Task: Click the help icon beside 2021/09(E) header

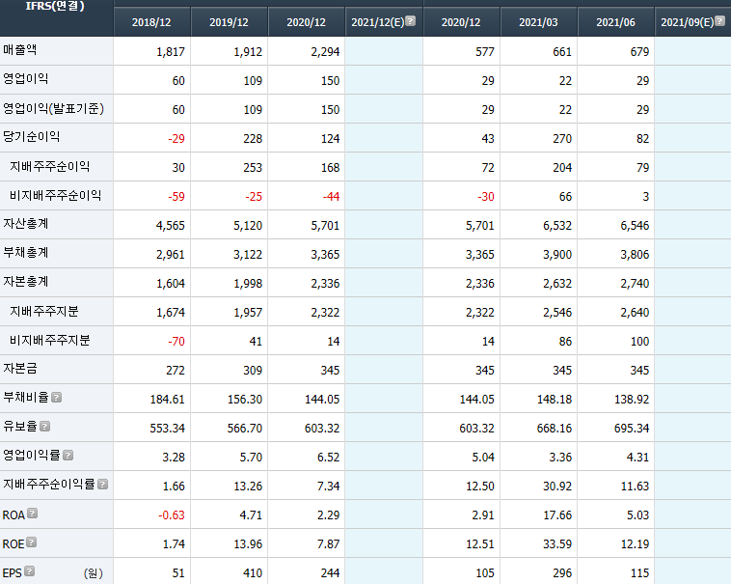Action: (x=719, y=21)
